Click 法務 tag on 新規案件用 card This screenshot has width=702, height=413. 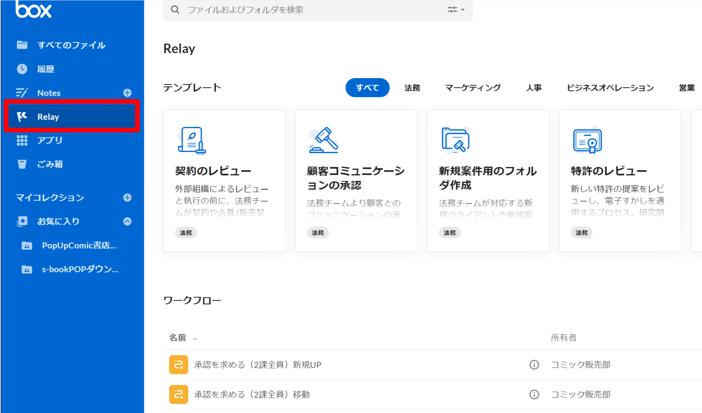(450, 233)
